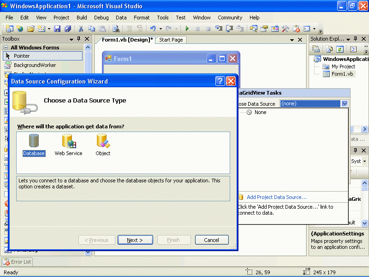Viewport: 369px width, 277px height.
Task: Switch to the Start Page tab
Action: coord(171,40)
